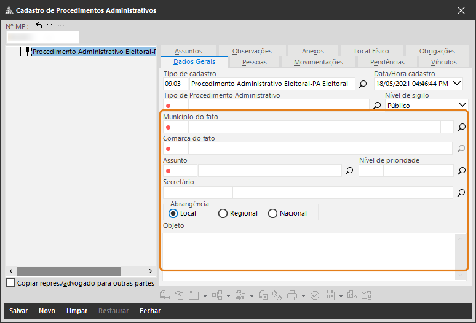476x323 pixels.
Task: Click the Salvar button
Action: point(18,311)
